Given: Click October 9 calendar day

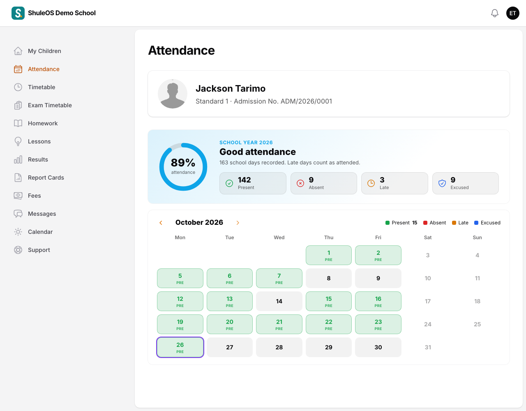Looking at the screenshot, I should coord(378,278).
